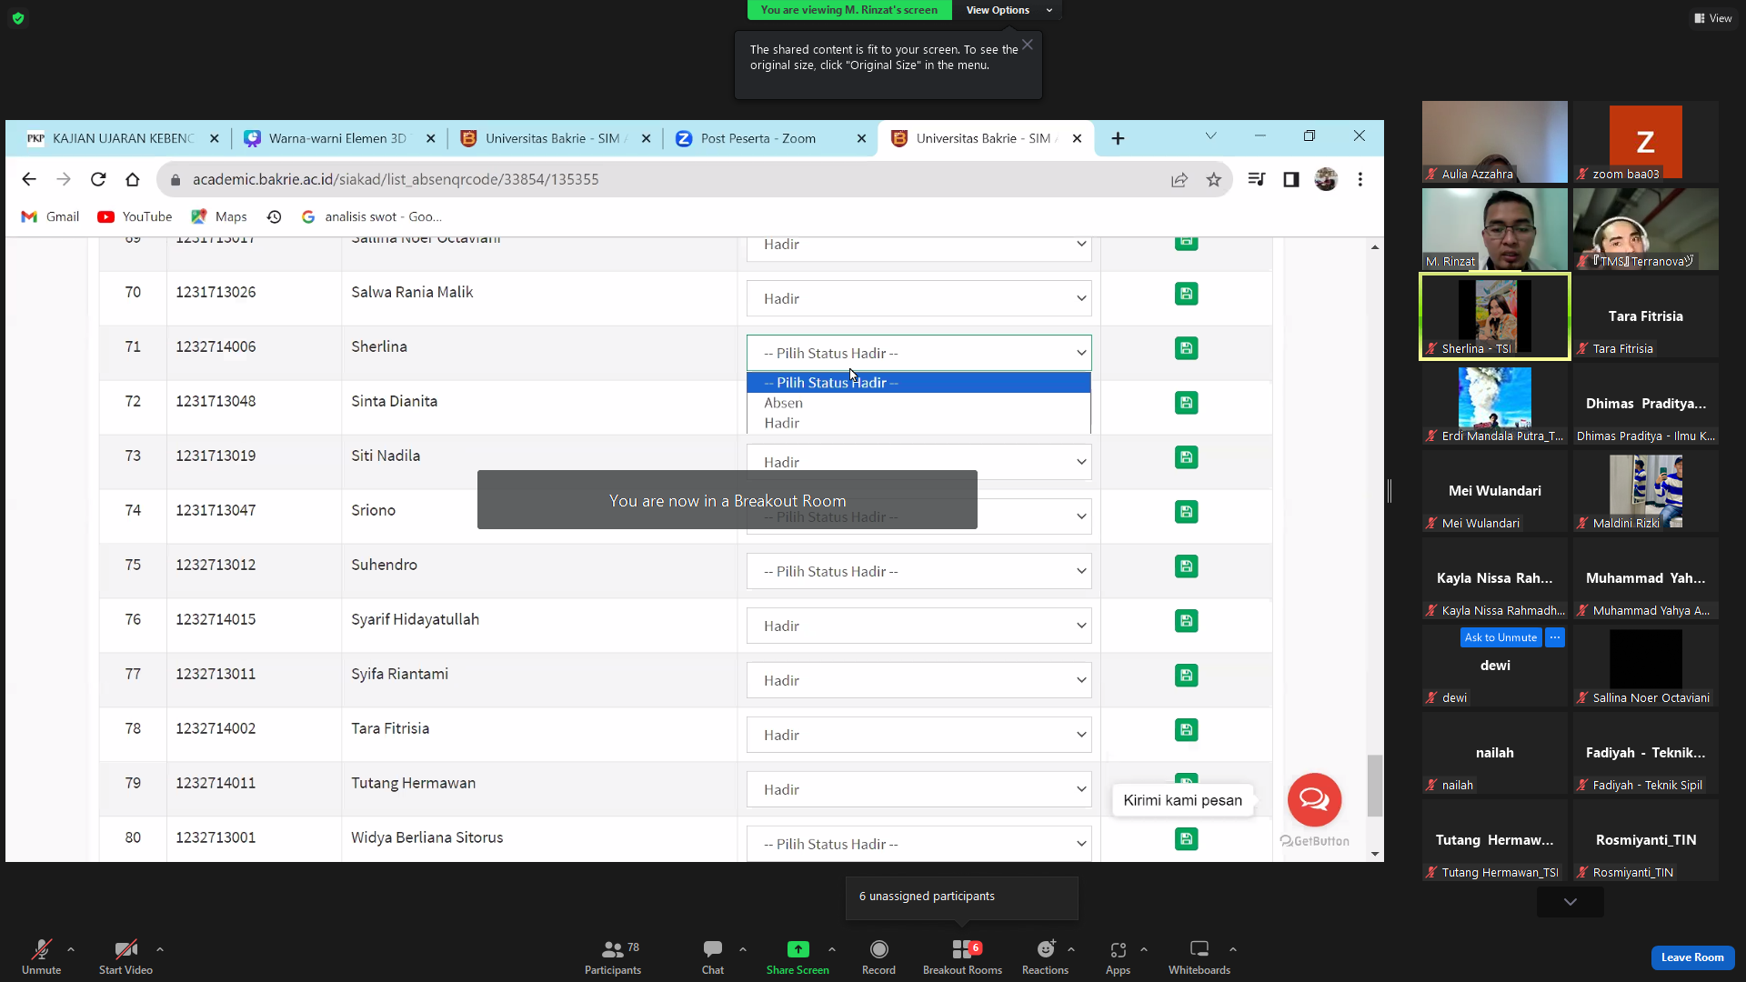
Task: Open Breakout Rooms panel
Action: pyautogui.click(x=962, y=957)
